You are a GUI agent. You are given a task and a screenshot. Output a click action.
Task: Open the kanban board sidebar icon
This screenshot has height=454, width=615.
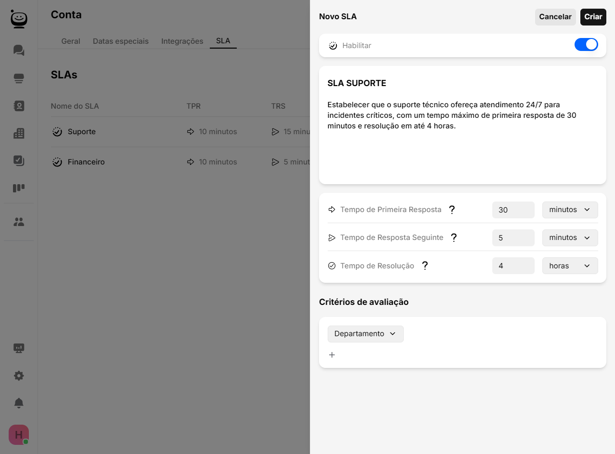pos(19,188)
